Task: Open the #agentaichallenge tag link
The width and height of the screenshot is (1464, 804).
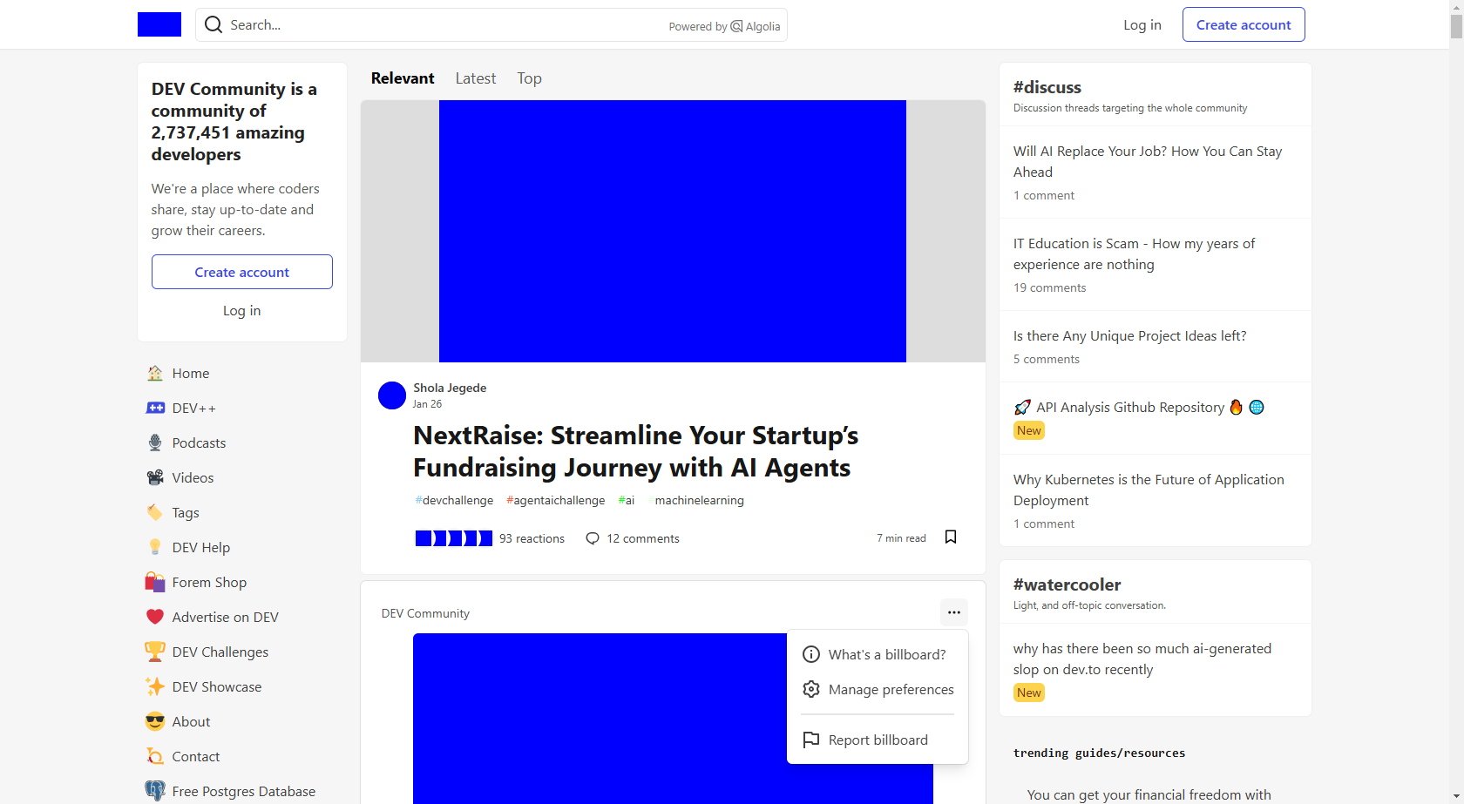Action: [556, 500]
